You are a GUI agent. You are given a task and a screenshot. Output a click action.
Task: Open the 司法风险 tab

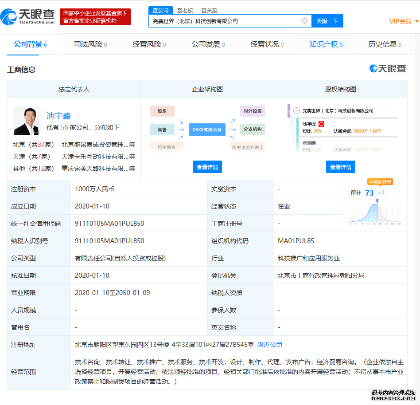click(90, 44)
